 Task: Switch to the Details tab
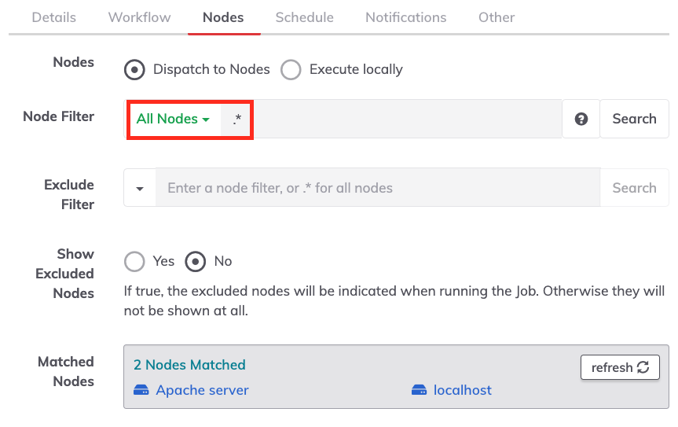tap(54, 17)
